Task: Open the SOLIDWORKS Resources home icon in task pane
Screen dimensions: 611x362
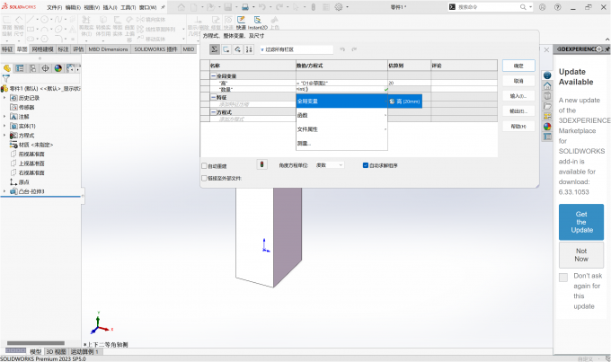Action: coord(547,85)
